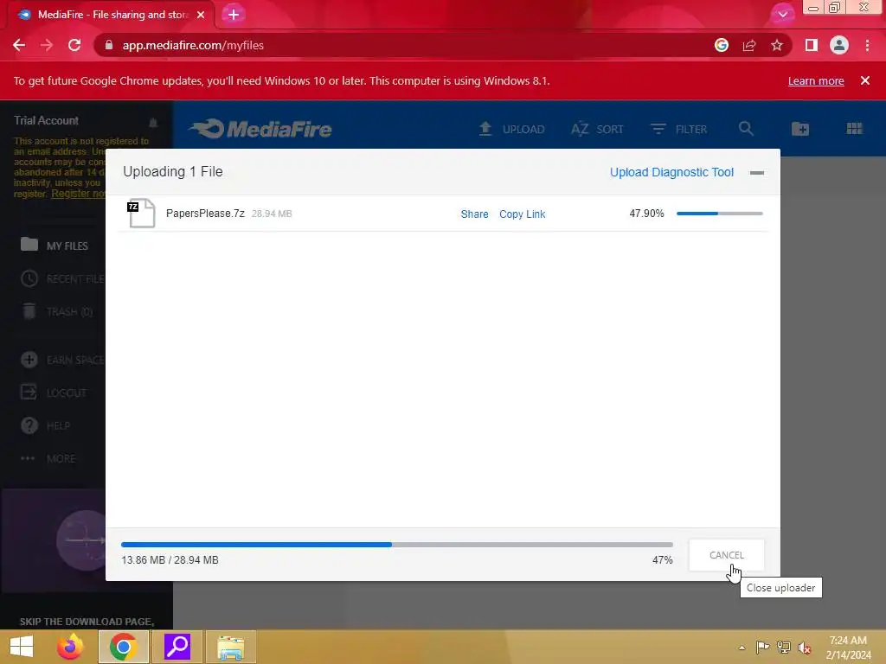Click the Register now link
The width and height of the screenshot is (886, 664).
[79, 194]
